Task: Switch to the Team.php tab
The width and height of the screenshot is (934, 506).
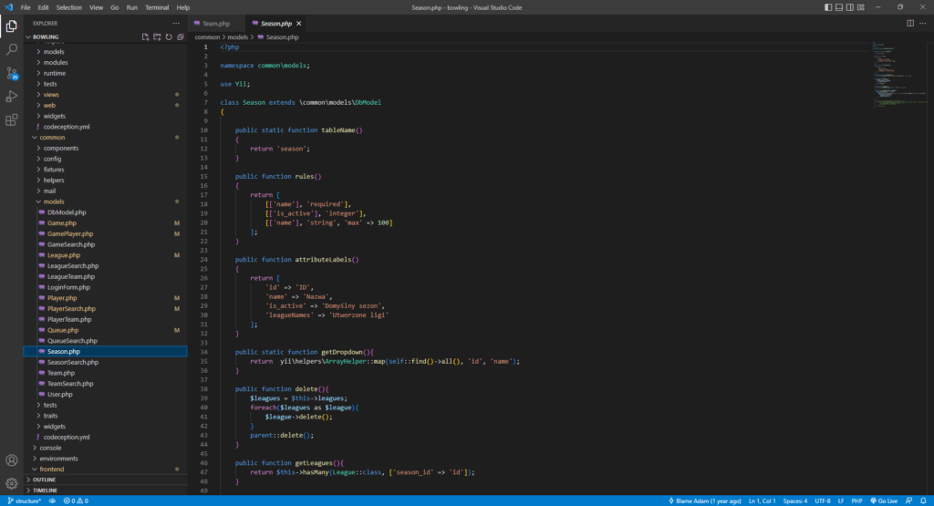Action: click(x=216, y=23)
